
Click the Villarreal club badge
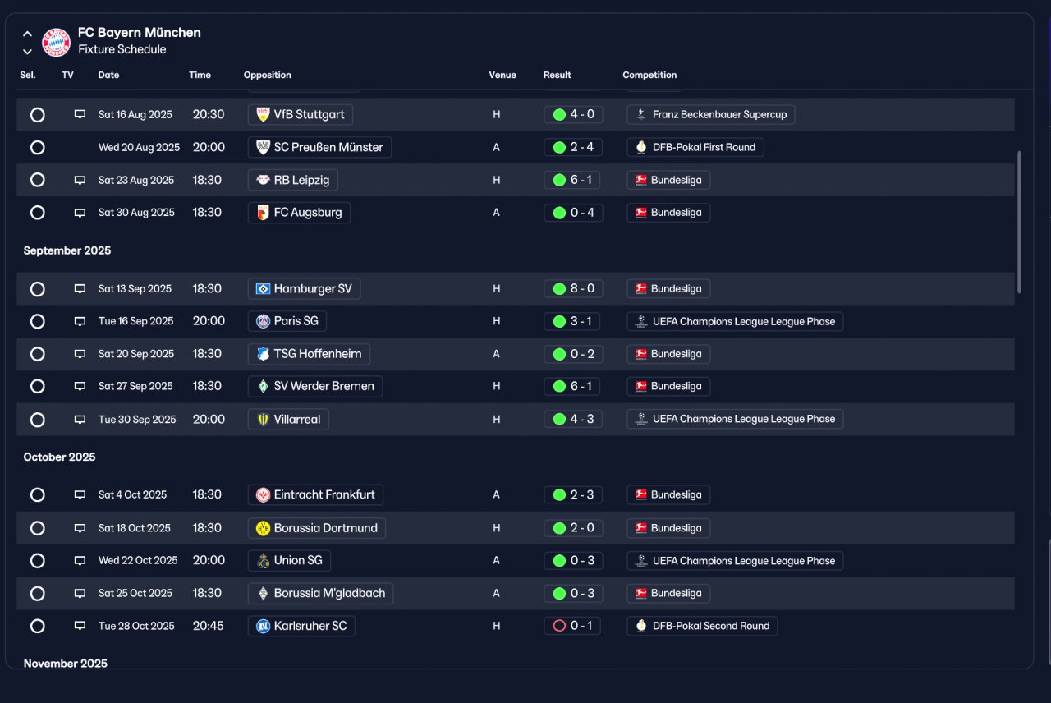263,420
